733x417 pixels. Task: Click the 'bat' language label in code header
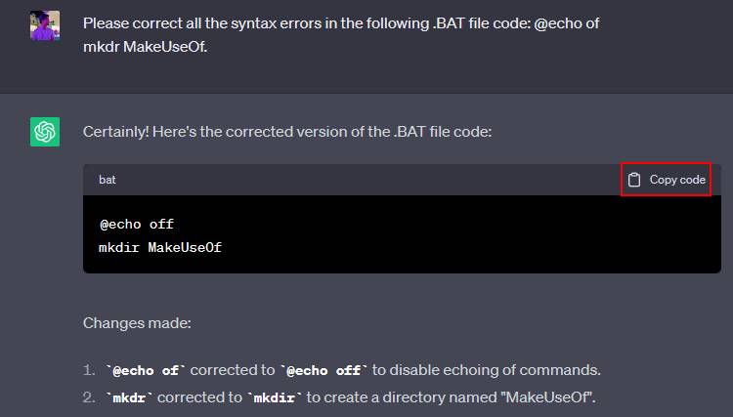[108, 180]
